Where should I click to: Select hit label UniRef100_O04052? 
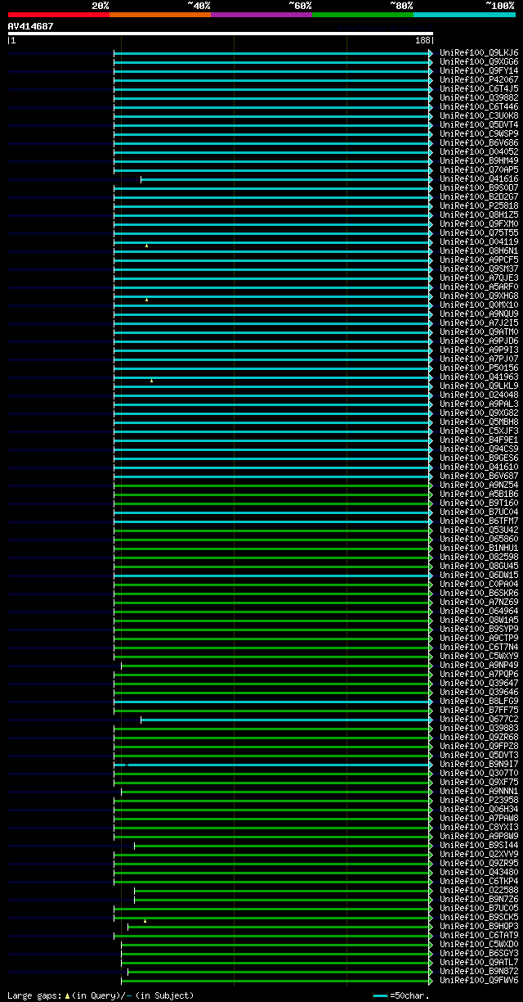pyautogui.click(x=479, y=152)
